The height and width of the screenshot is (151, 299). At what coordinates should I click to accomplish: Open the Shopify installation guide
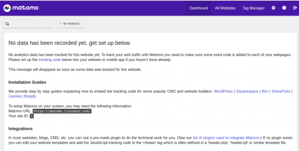coord(30,96)
